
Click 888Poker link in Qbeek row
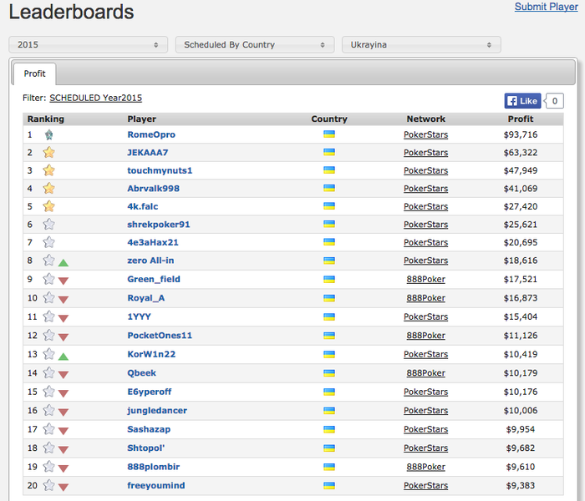(x=425, y=372)
